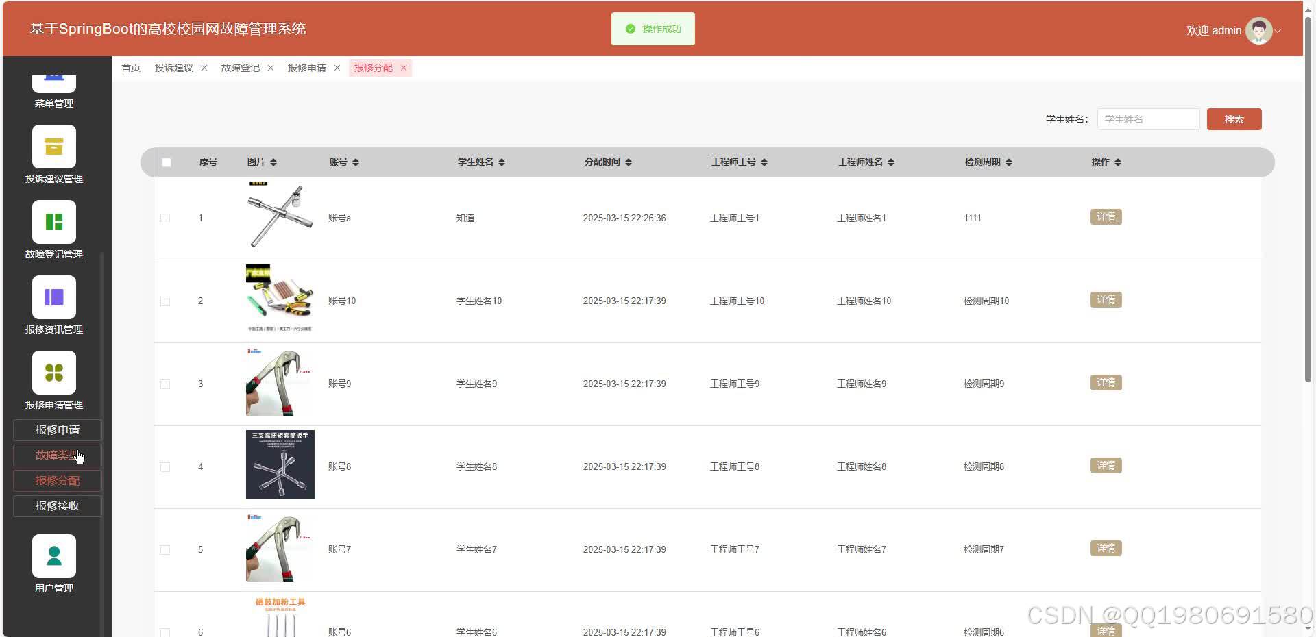Close the 投诉建议 tab
The height and width of the screenshot is (637, 1316).
(x=204, y=68)
